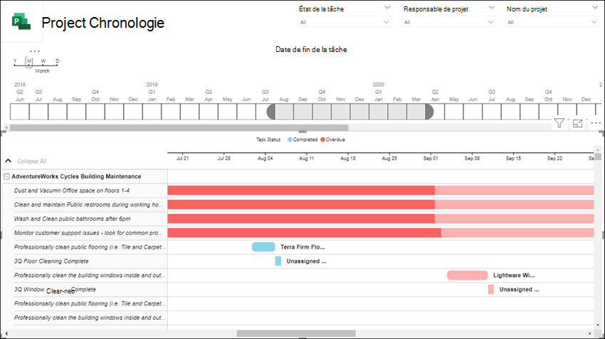Set timeline granularity to Month (M)
The height and width of the screenshot is (339, 605).
pyautogui.click(x=29, y=61)
